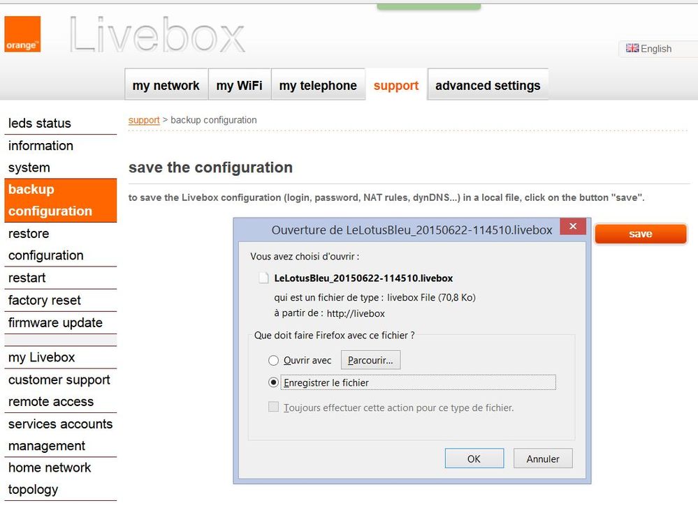Click the Ouverture de LeLotusBleu dialog title

tap(412, 230)
